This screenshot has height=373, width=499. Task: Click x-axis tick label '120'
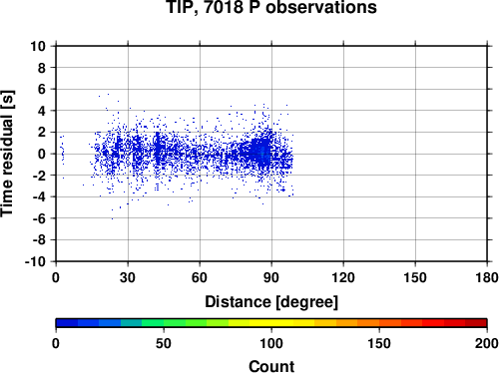(x=343, y=277)
